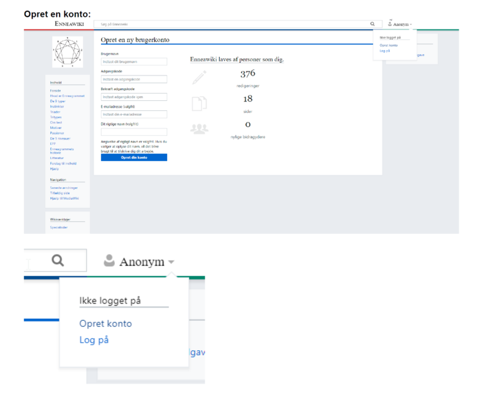Open 'Enneagrammets historie' sidebar link
This screenshot has width=490, height=401.
[x=62, y=151]
